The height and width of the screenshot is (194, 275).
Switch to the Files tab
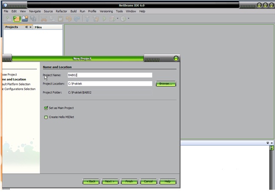pos(38,27)
